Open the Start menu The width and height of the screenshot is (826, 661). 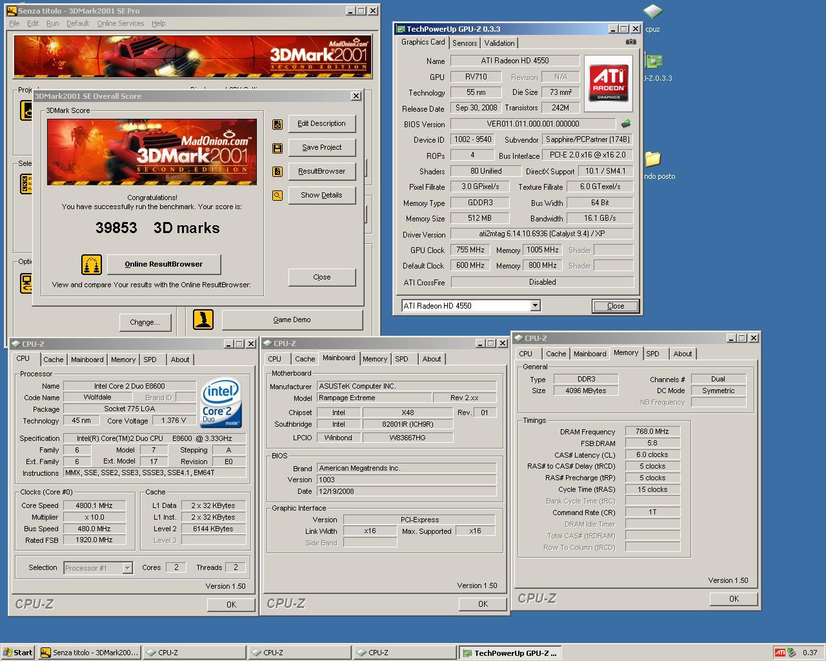click(x=18, y=653)
